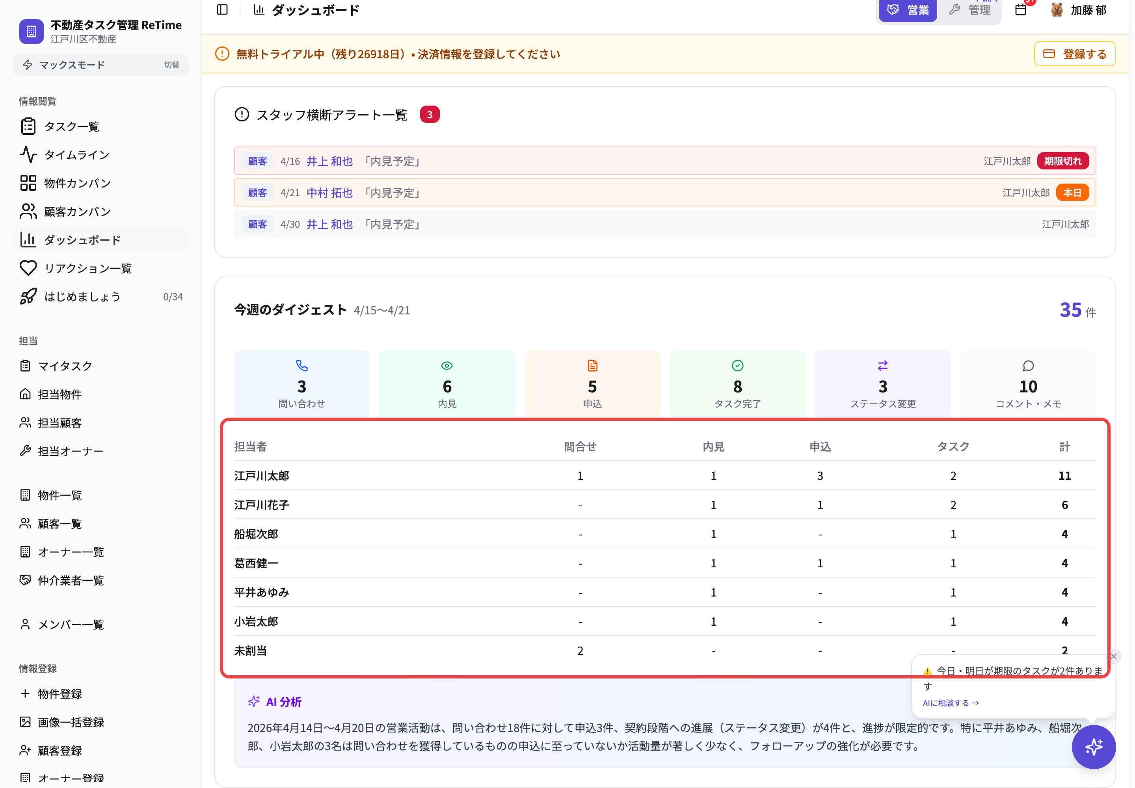Open the floating AI sparkle assistant button
The width and height of the screenshot is (1135, 788).
pos(1094,747)
